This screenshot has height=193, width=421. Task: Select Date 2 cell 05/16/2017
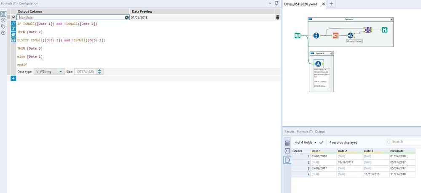pyautogui.click(x=350, y=162)
